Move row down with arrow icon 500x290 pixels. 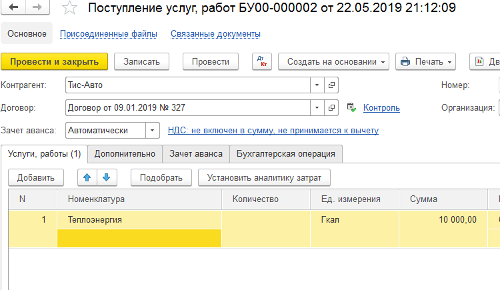[x=106, y=177]
